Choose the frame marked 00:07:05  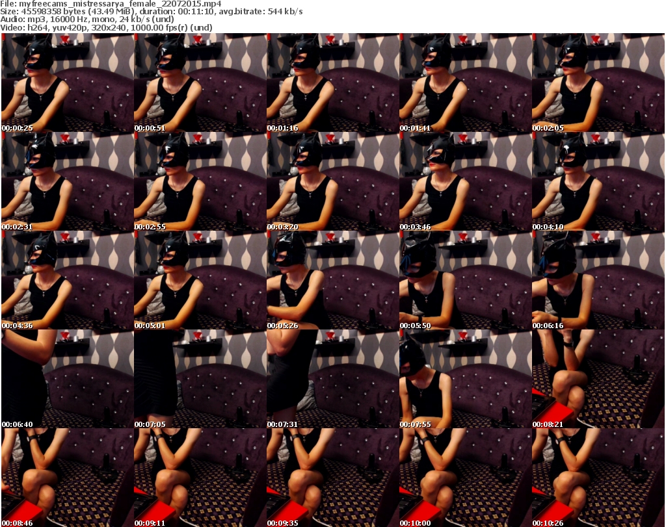pyautogui.click(x=200, y=379)
